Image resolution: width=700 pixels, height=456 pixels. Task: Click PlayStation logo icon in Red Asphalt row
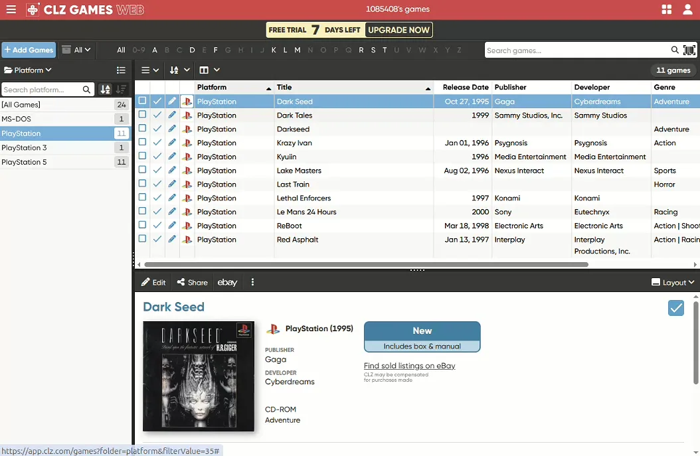tap(187, 240)
